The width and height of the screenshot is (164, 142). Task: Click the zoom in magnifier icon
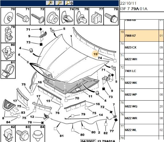pos(50,3)
